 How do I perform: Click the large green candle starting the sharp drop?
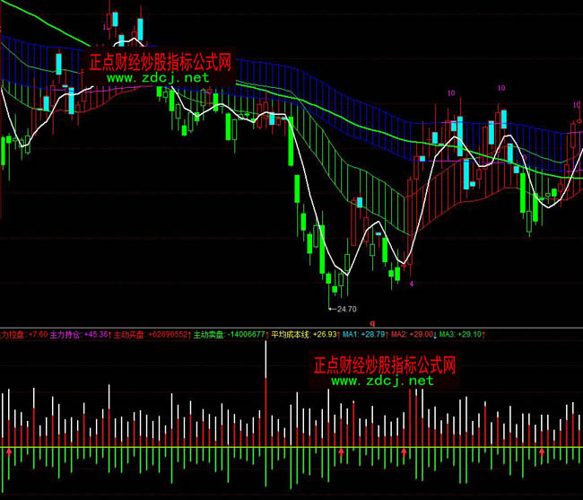[x=291, y=144]
